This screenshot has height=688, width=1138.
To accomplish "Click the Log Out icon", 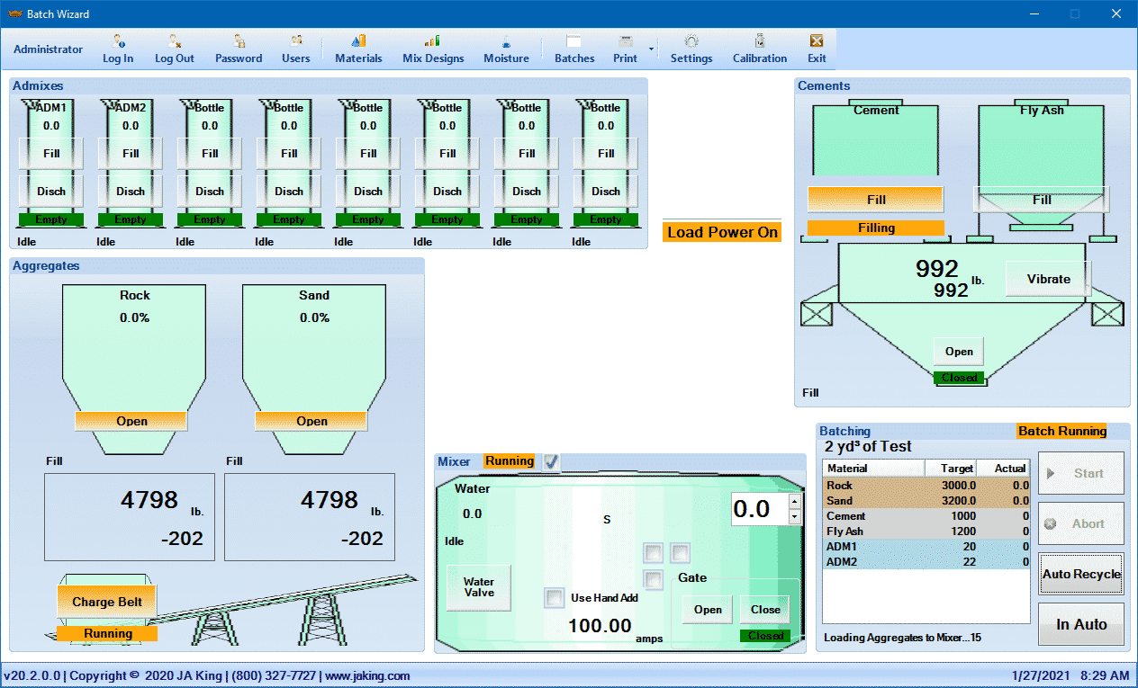I will pyautogui.click(x=174, y=49).
